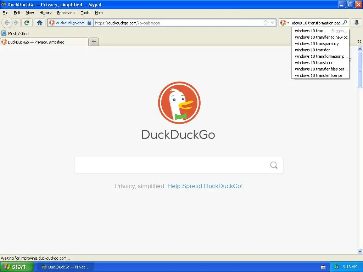The image size is (363, 272).
Task: Open the File menu
Action: coord(5,13)
